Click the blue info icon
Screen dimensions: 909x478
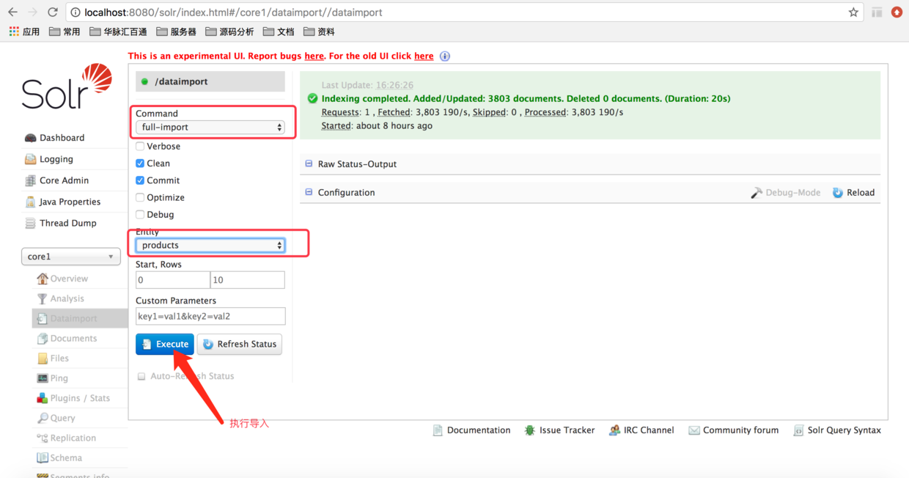445,56
